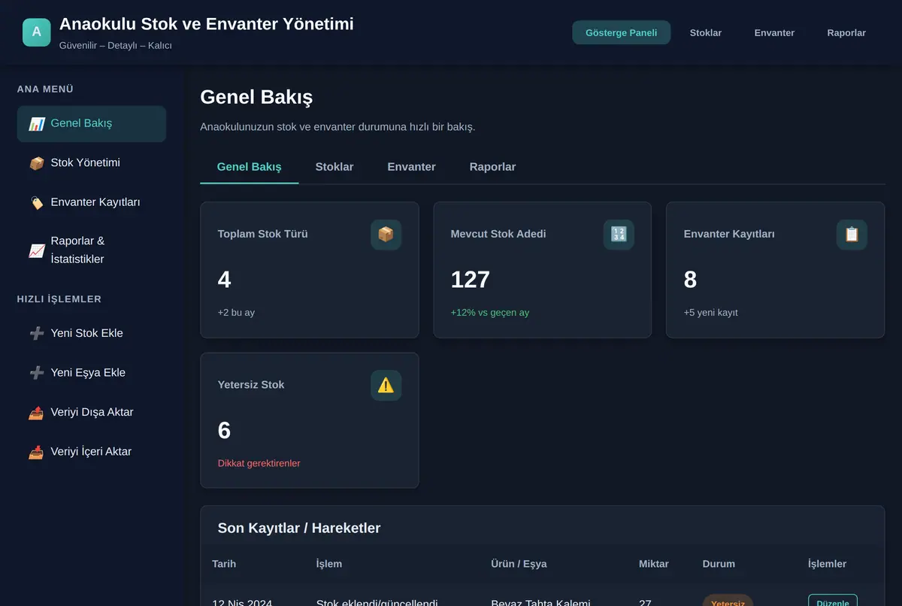Click the "Ürün / Eşya" column header

coord(519,564)
